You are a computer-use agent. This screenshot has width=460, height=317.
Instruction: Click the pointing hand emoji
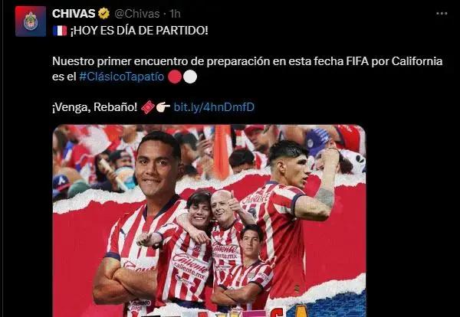click(163, 107)
